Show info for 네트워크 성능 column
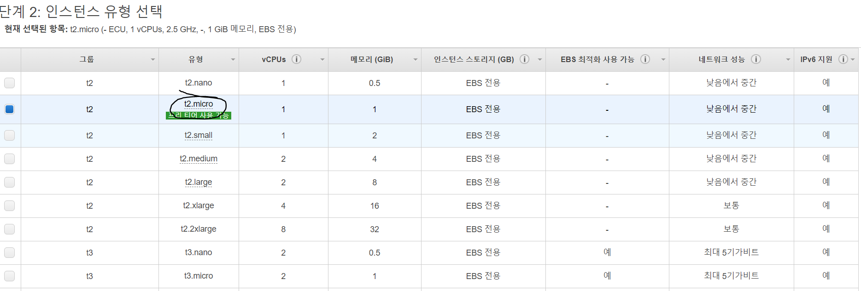The image size is (861, 291). coord(756,59)
